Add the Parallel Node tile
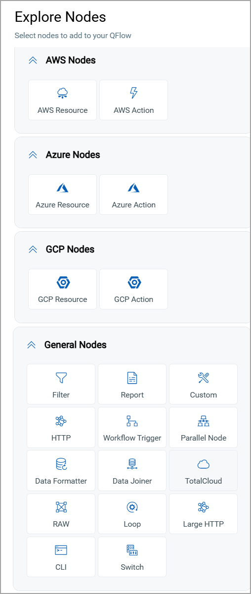The image size is (251, 594). click(x=203, y=428)
